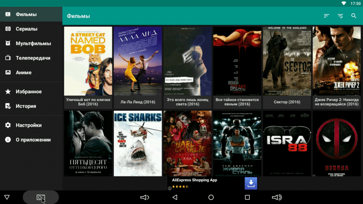Screen dimensions: 363x204
Task: Open Избранное favorites list
Action: click(29, 91)
